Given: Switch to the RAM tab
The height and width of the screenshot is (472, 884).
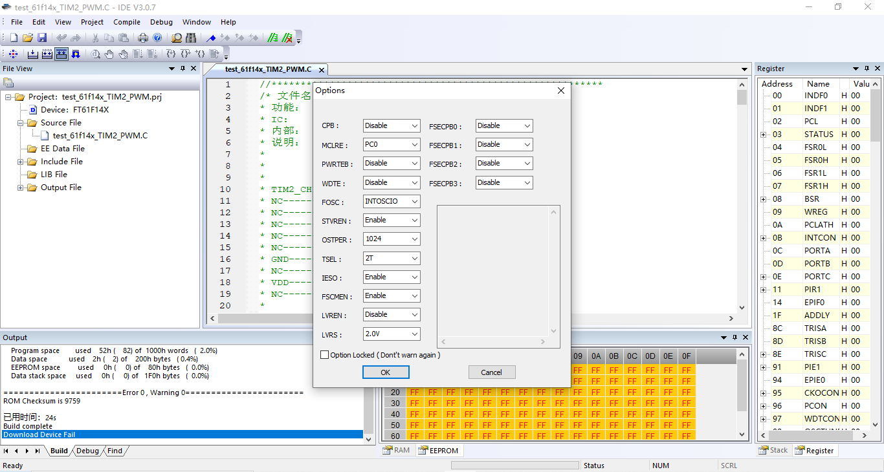Looking at the screenshot, I should point(396,450).
